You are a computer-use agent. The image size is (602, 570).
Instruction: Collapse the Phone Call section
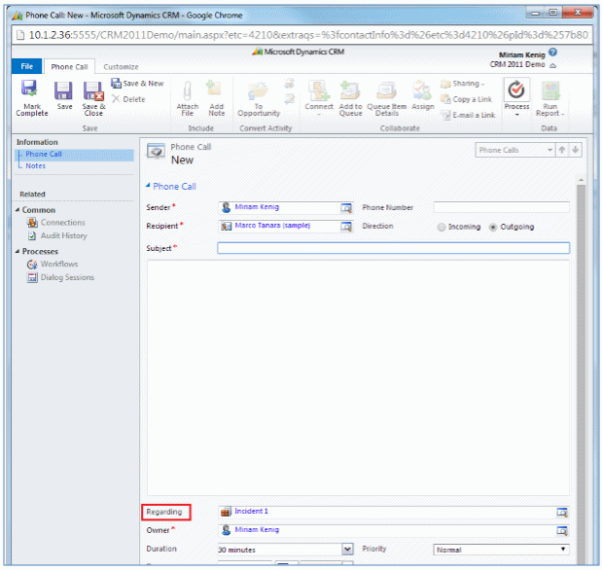(x=148, y=185)
